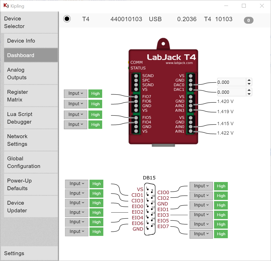The image size is (271, 261).
Task: Toggle the FIO7 High state indicator
Action: click(95, 94)
